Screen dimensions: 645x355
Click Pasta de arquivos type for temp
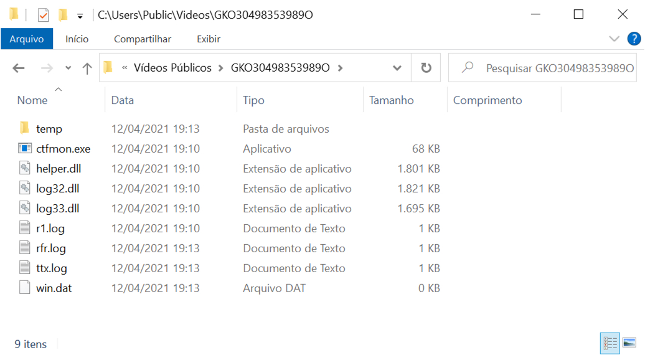click(286, 129)
